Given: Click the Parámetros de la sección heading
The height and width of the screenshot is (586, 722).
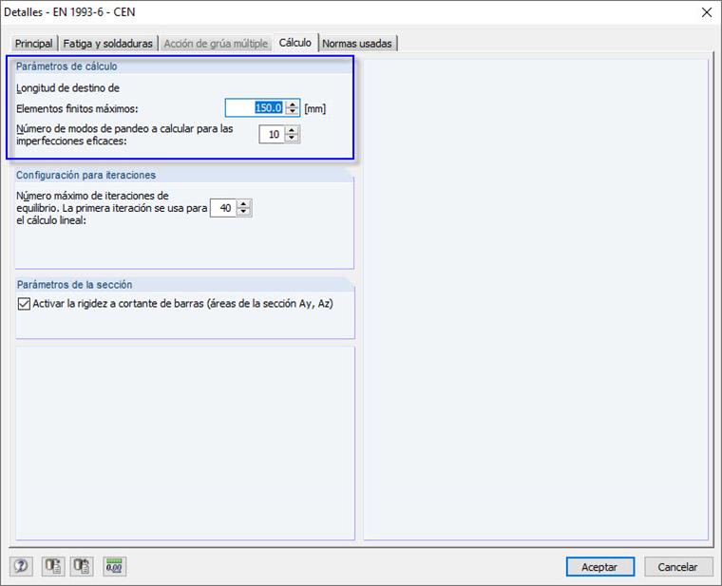Looking at the screenshot, I should [x=75, y=285].
